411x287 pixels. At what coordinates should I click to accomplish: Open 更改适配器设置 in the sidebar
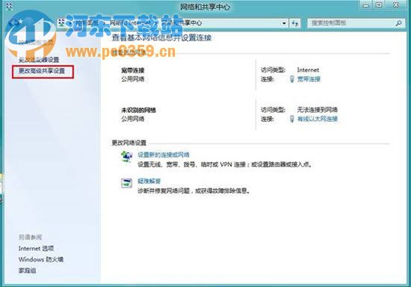click(x=39, y=60)
